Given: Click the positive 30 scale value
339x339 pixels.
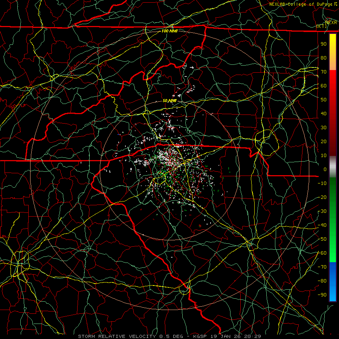Looking at the screenshot, I should pos(324,127).
